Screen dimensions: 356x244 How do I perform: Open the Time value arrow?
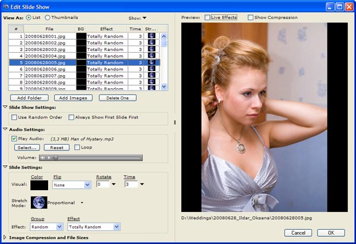[142, 184]
